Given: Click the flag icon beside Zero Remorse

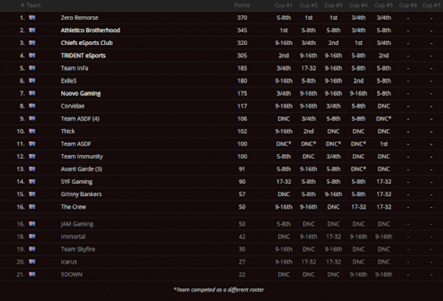Looking at the screenshot, I should point(32,18).
